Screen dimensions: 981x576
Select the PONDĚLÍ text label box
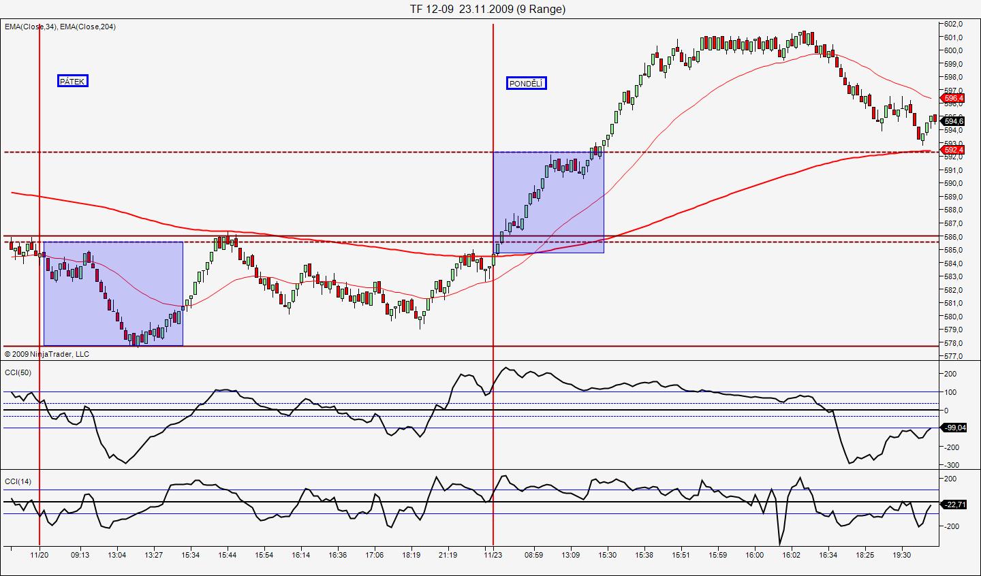coord(527,84)
